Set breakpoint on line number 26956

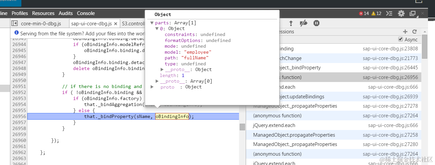pyautogui.click(x=19, y=116)
